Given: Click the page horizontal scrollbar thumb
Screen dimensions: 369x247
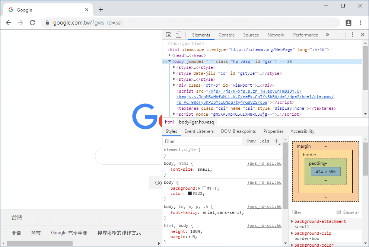Looking at the screenshot, I should (39, 243).
